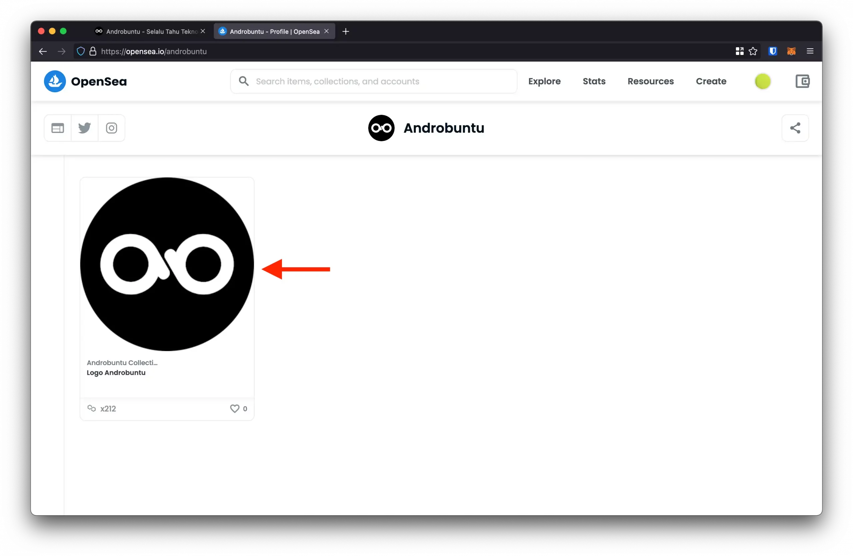Image resolution: width=853 pixels, height=556 pixels.
Task: Open the wallet icon in header
Action: coord(802,81)
